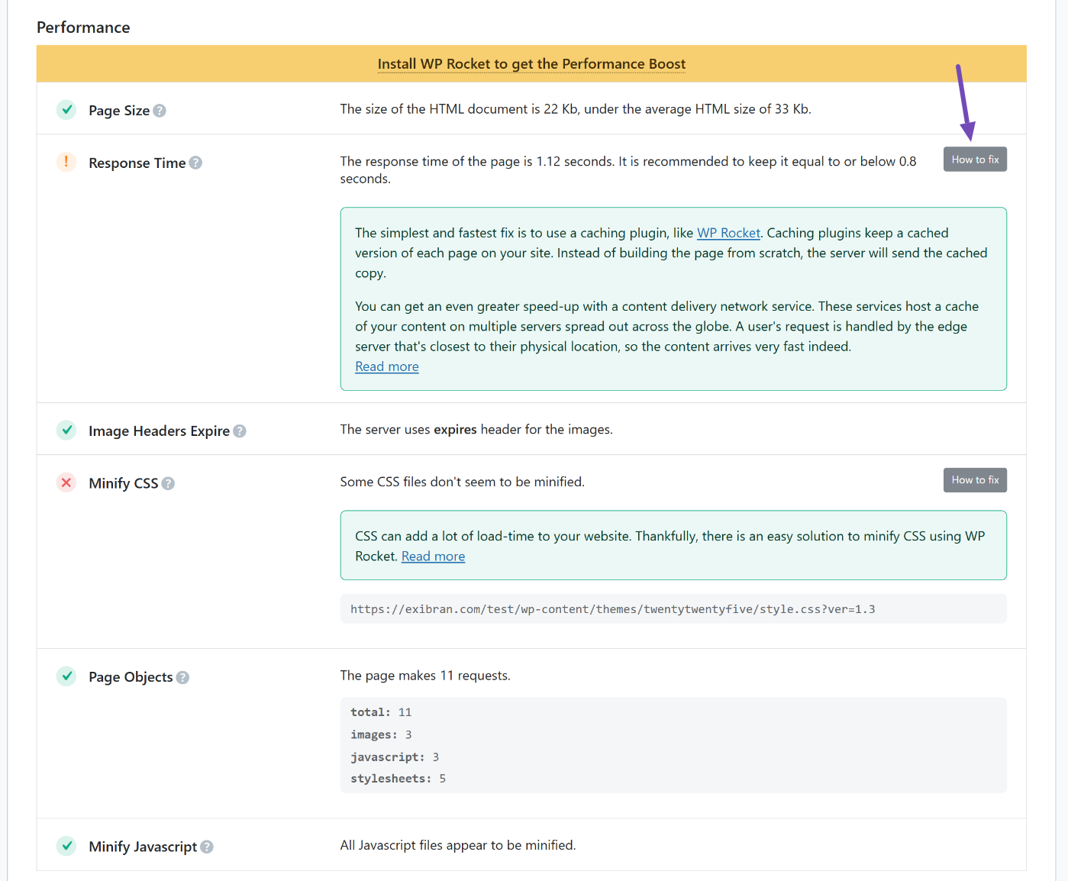
Task: Follow the WP Rocket link in caching tip
Action: click(x=728, y=233)
